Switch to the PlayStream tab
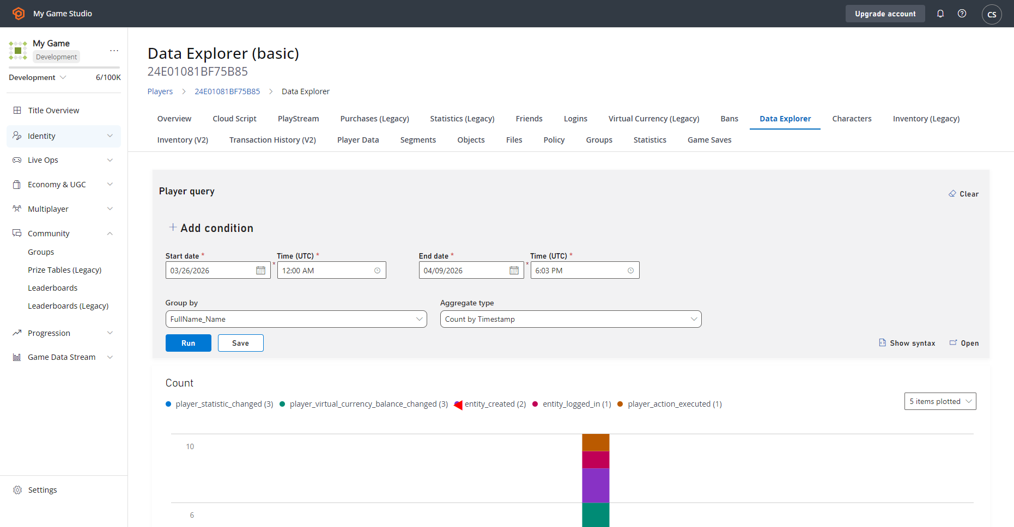The width and height of the screenshot is (1014, 527). point(298,119)
